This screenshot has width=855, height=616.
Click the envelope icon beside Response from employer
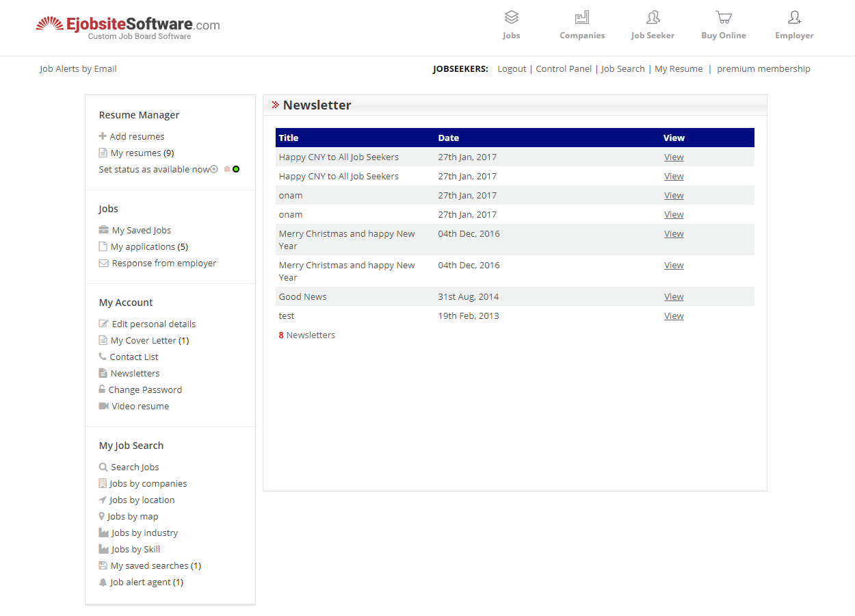tap(103, 263)
